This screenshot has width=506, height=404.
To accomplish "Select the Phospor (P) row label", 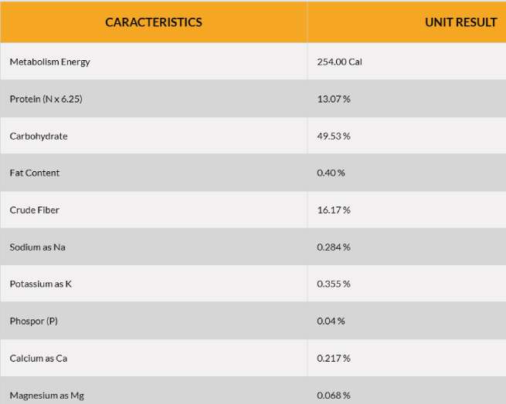I will 33,321.
